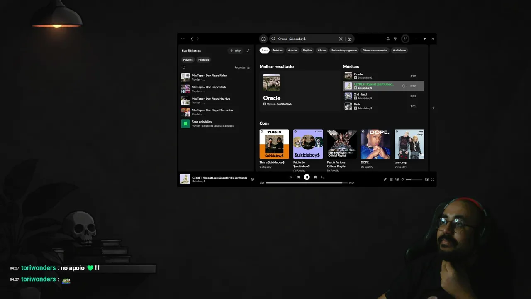531x299 pixels.
Task: Toggle Playlists library filter chip
Action: coord(188,60)
